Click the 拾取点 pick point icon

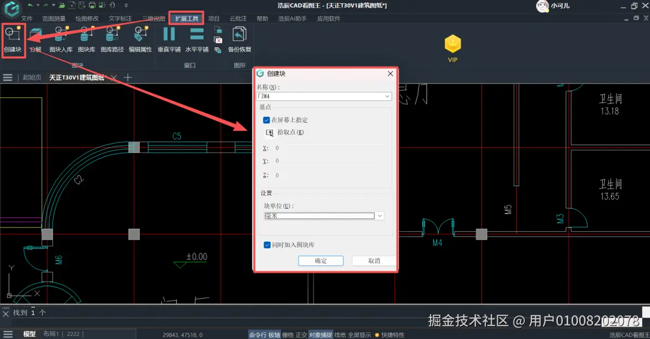(x=270, y=132)
